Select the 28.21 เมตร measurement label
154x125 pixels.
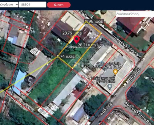[87, 45]
